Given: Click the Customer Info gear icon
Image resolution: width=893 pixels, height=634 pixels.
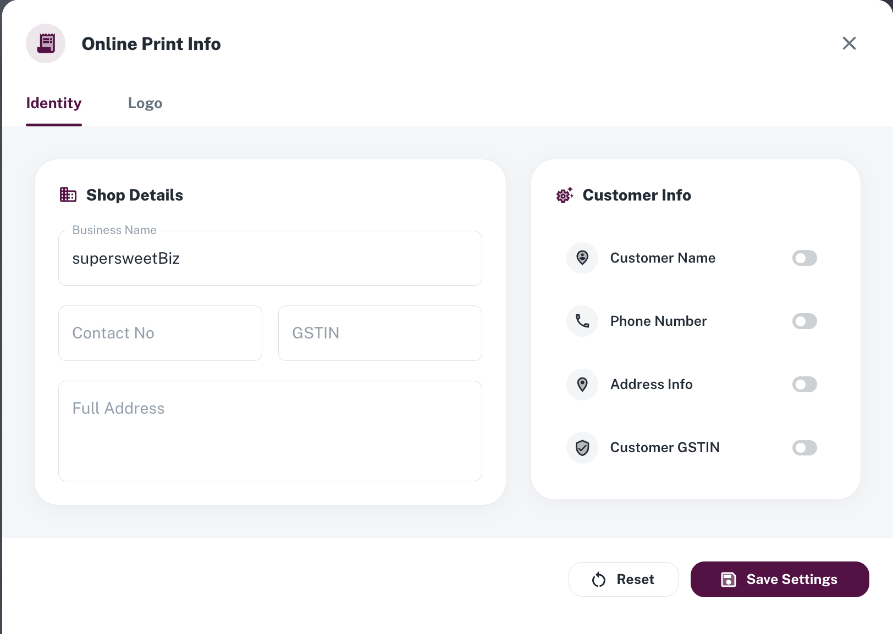Looking at the screenshot, I should (565, 195).
